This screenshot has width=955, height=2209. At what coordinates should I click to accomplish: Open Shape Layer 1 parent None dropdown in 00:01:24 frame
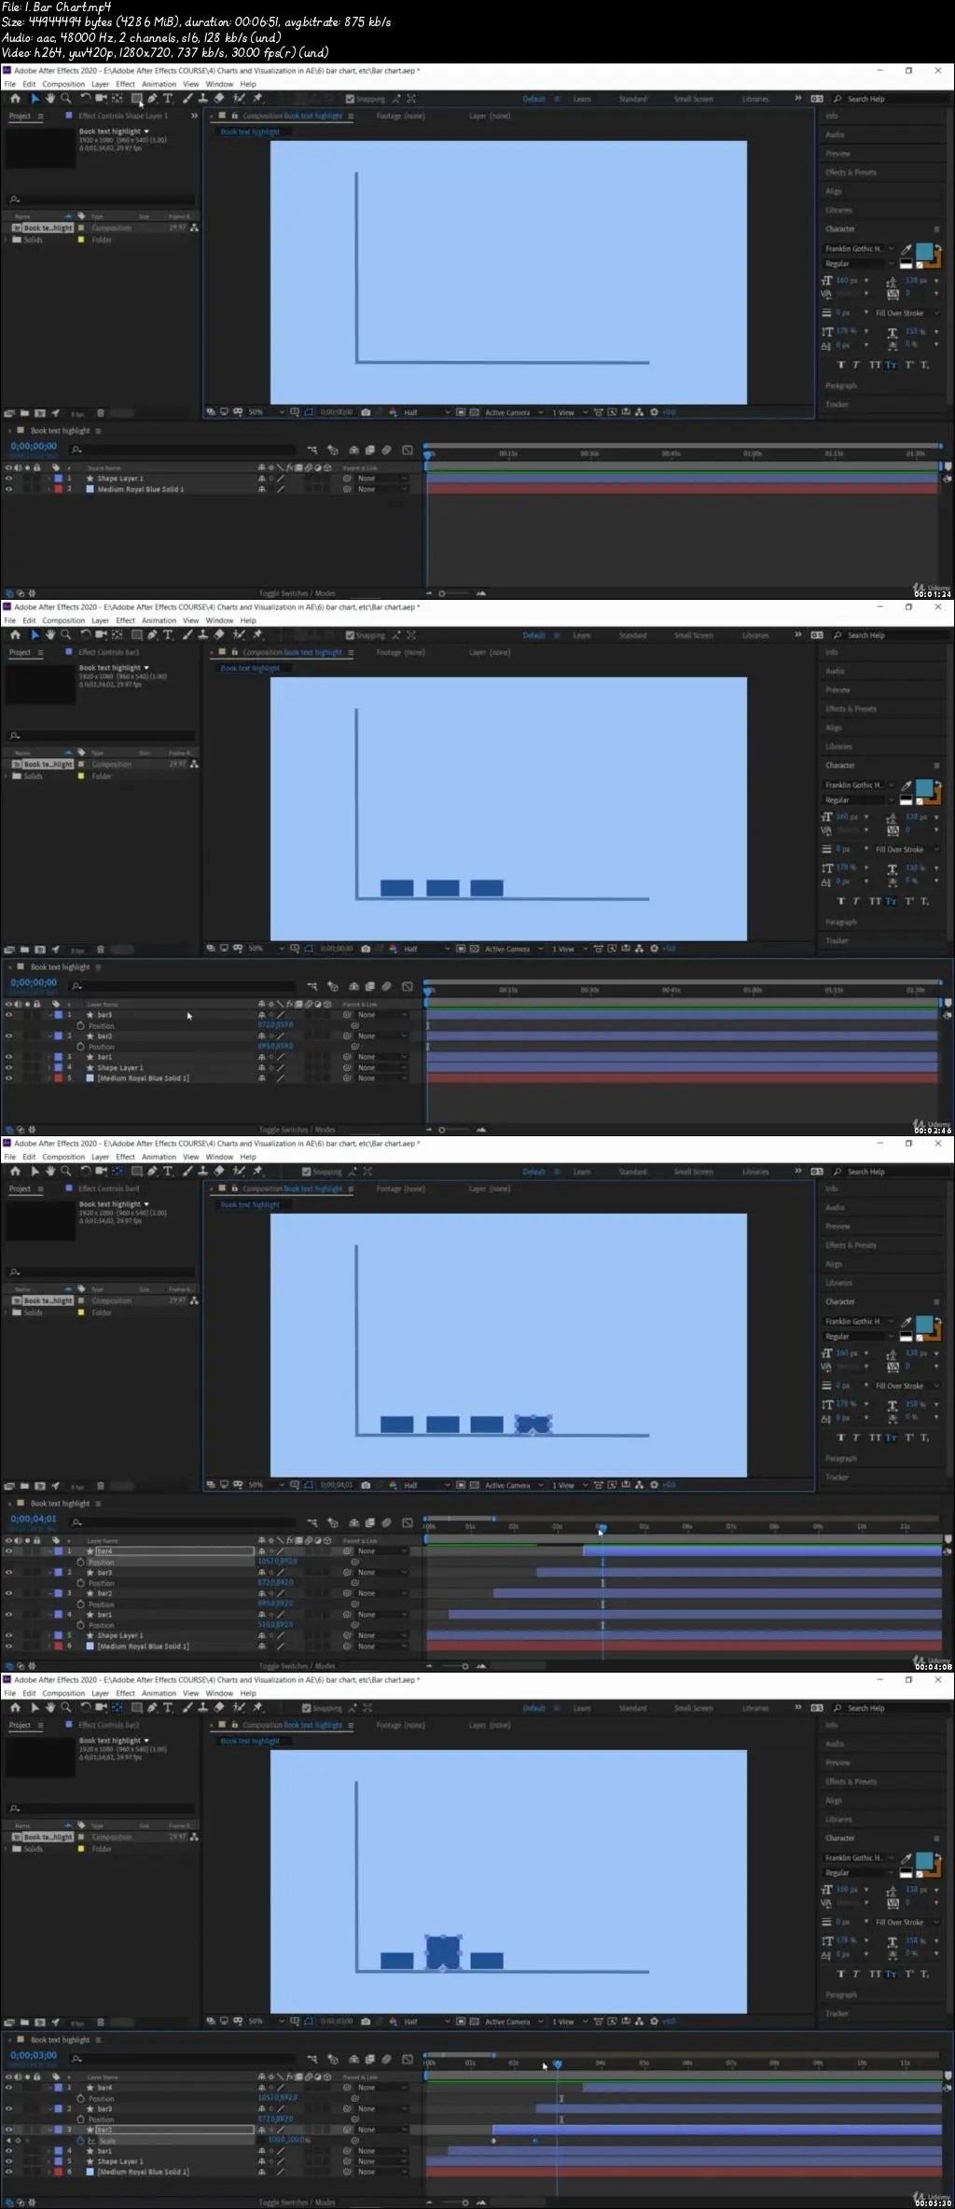coord(381,479)
